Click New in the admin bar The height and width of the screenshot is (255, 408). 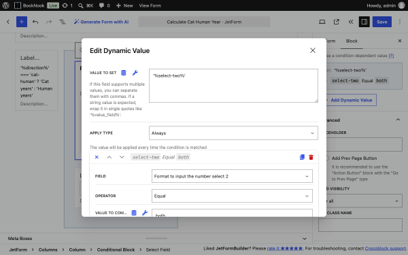[124, 5]
